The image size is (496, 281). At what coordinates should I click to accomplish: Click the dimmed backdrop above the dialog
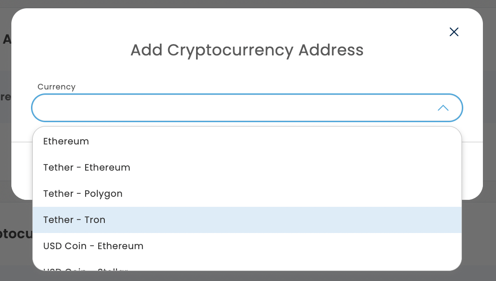pyautogui.click(x=248, y=3)
